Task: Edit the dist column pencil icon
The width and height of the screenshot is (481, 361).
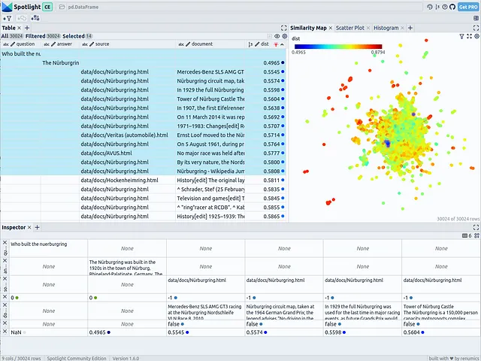Action: pos(257,44)
